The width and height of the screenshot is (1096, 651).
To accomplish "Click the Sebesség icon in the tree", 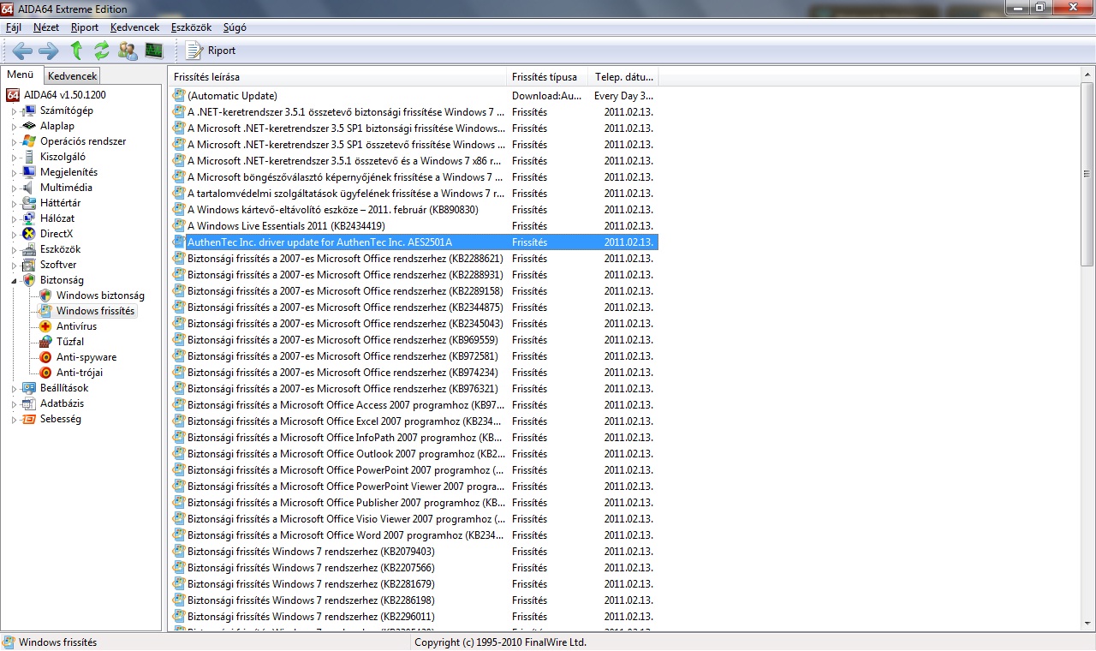I will tap(29, 419).
